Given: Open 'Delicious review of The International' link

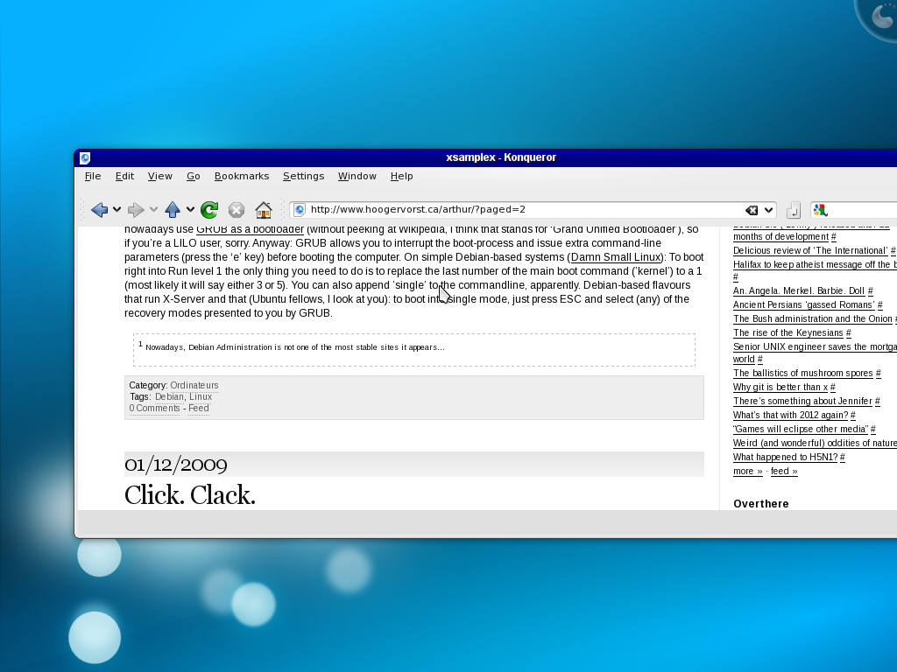Looking at the screenshot, I should tap(810, 250).
